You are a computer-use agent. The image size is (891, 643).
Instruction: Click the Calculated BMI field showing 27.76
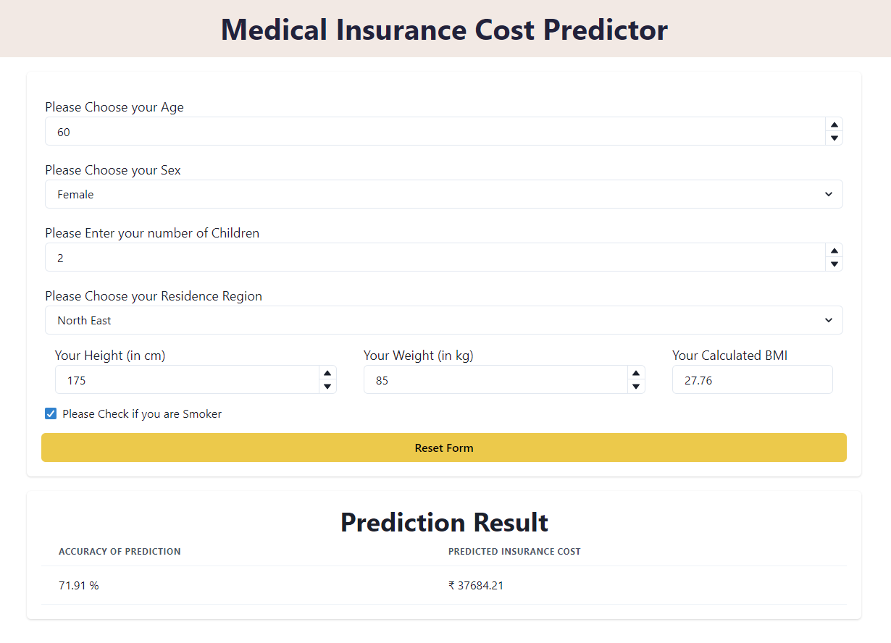pyautogui.click(x=752, y=379)
